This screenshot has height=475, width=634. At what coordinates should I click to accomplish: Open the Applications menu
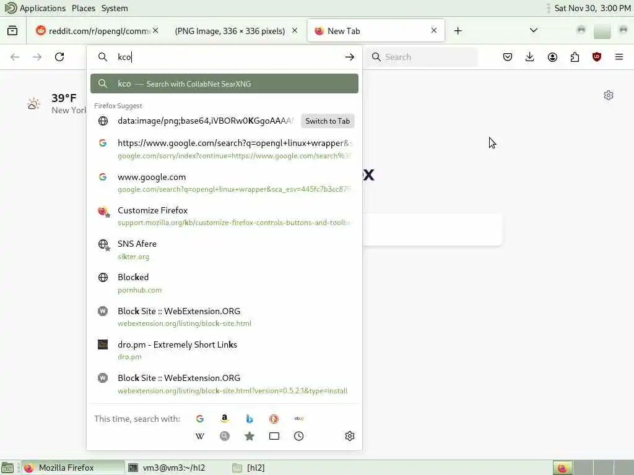[35, 8]
